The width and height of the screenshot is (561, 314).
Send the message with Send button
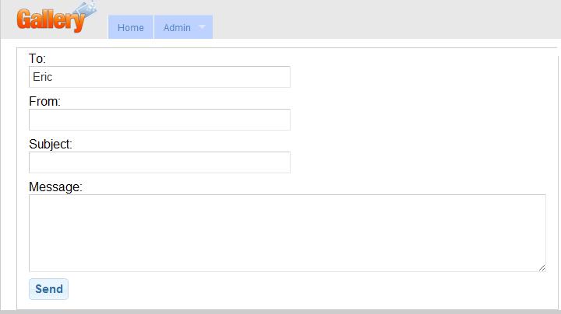click(x=48, y=289)
